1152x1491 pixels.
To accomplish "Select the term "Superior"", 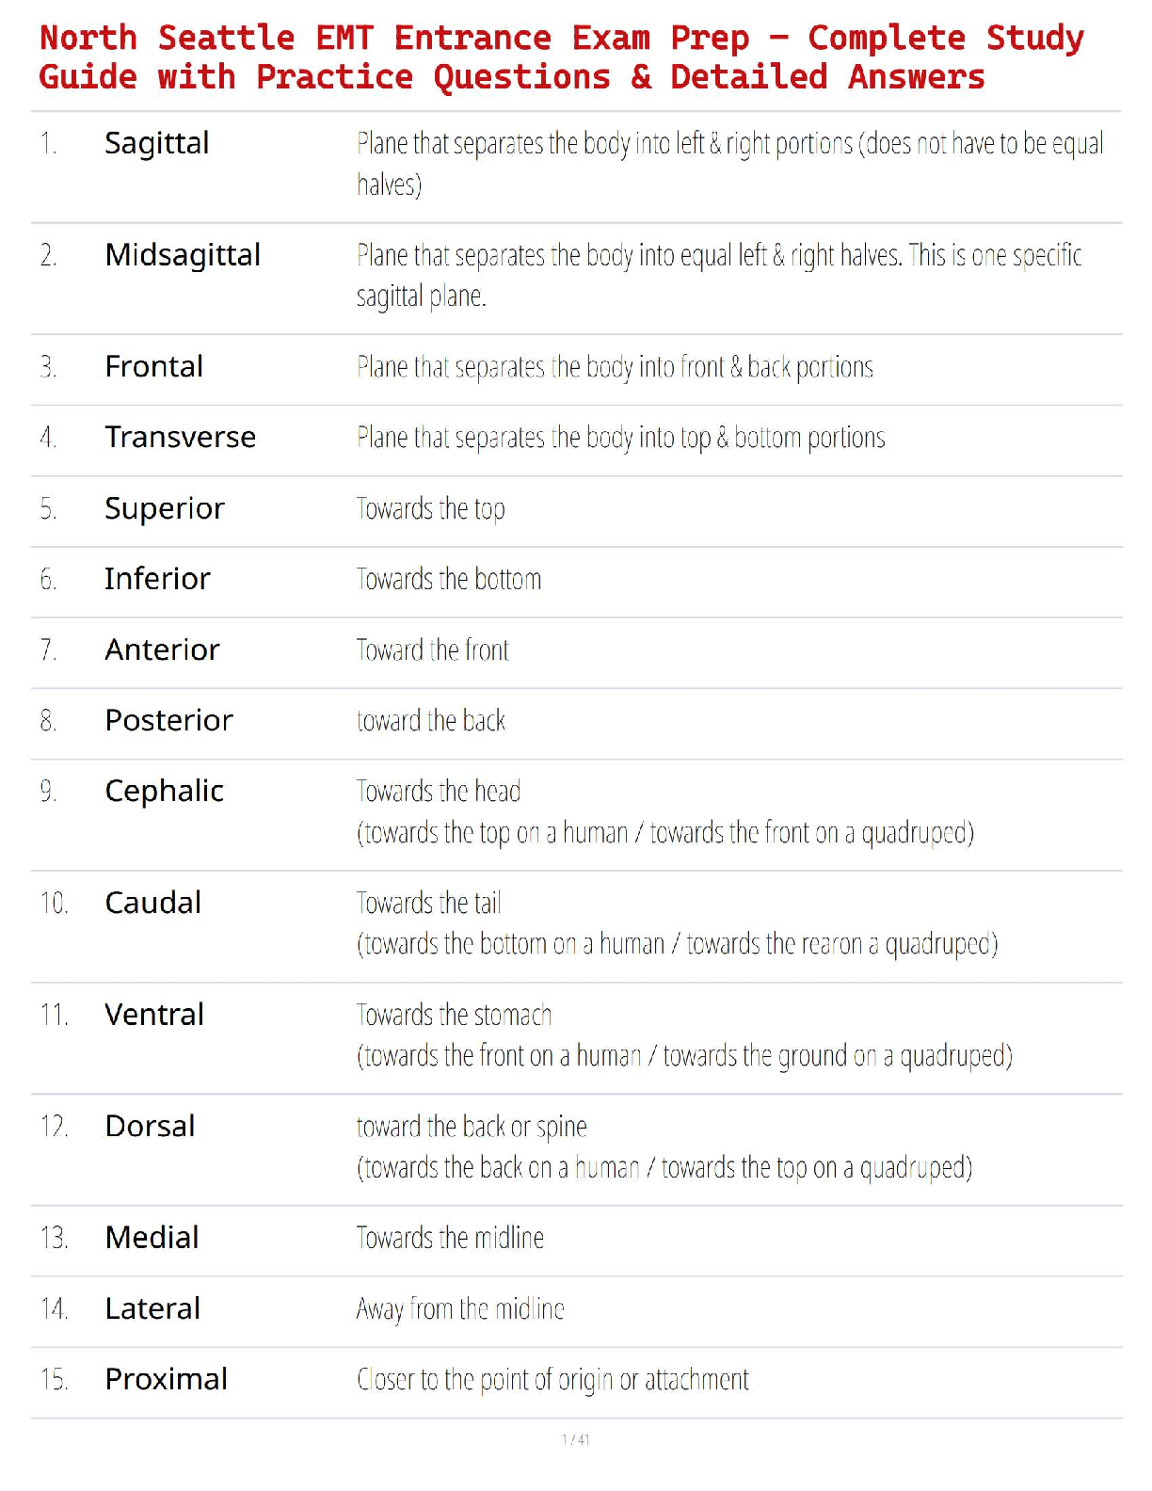I will point(165,508).
